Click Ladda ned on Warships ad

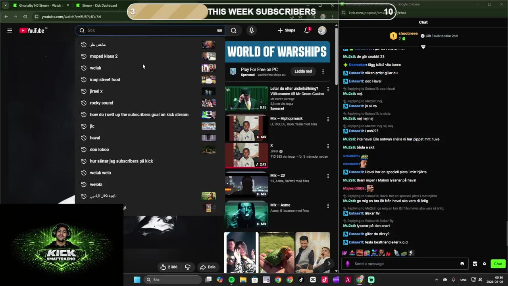pyautogui.click(x=303, y=71)
